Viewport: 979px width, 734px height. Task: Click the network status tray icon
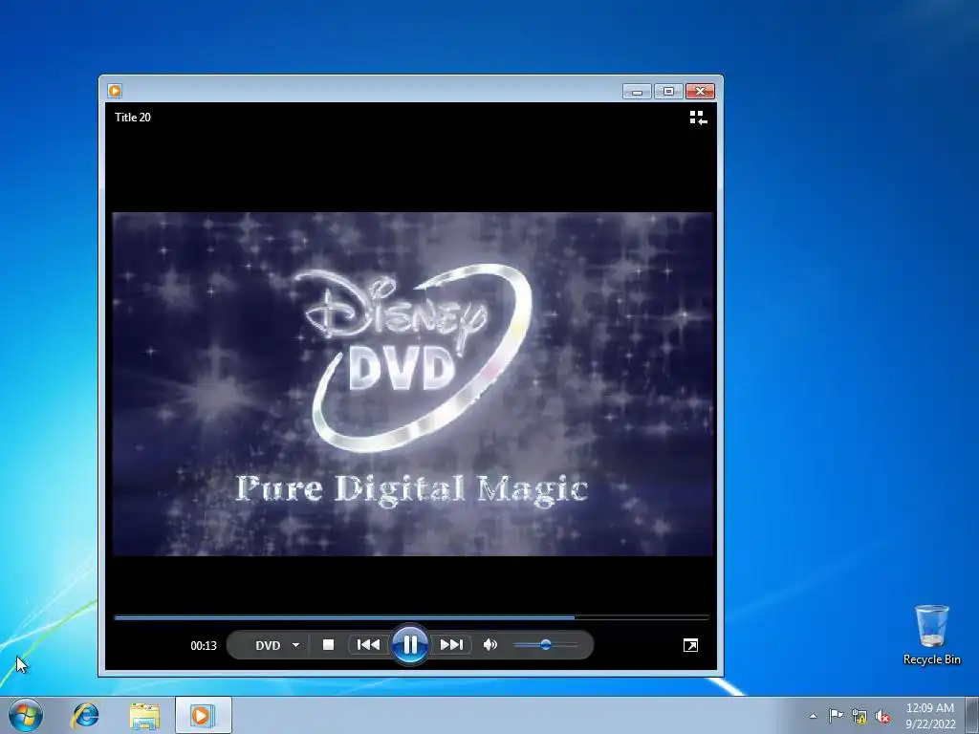[x=859, y=717]
